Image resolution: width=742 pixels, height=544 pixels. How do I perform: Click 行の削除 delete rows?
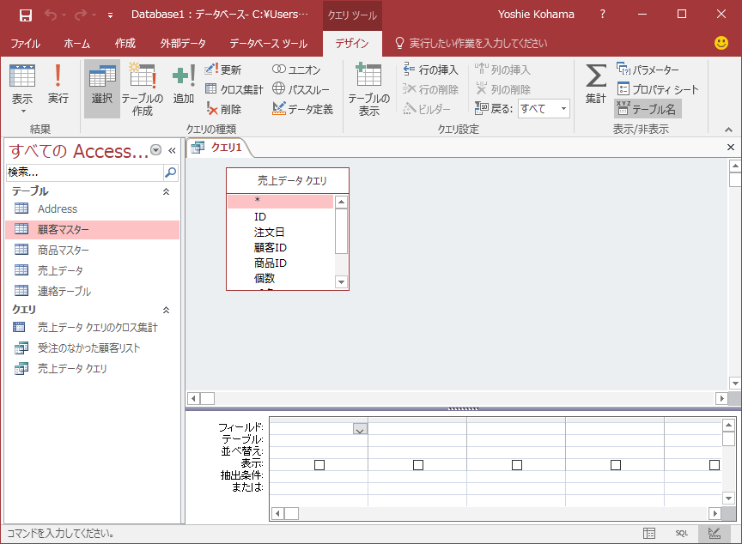tap(430, 89)
